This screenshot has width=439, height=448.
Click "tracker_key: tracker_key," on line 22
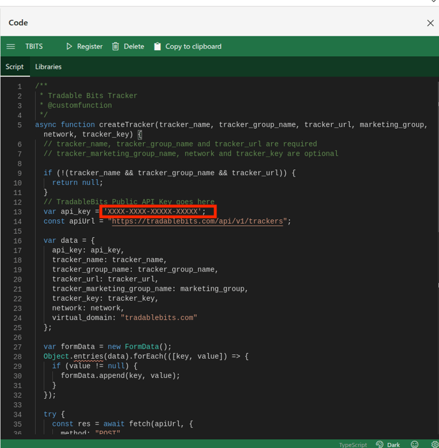(x=105, y=298)
